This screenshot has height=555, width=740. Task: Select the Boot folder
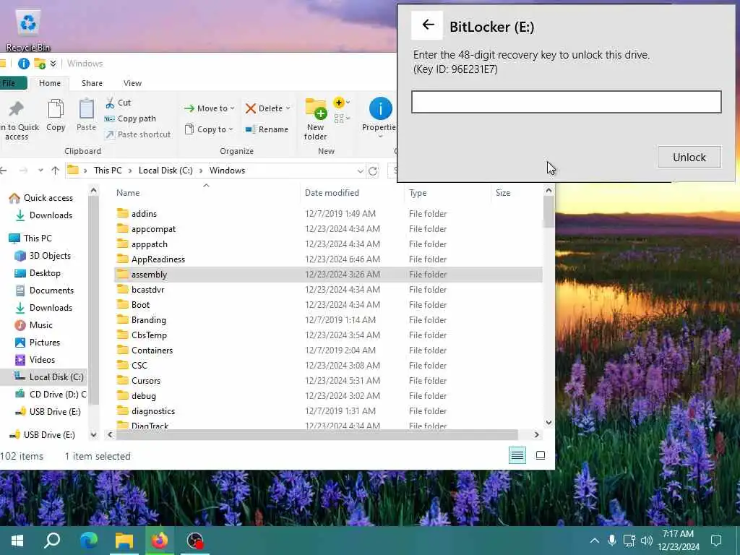141,305
